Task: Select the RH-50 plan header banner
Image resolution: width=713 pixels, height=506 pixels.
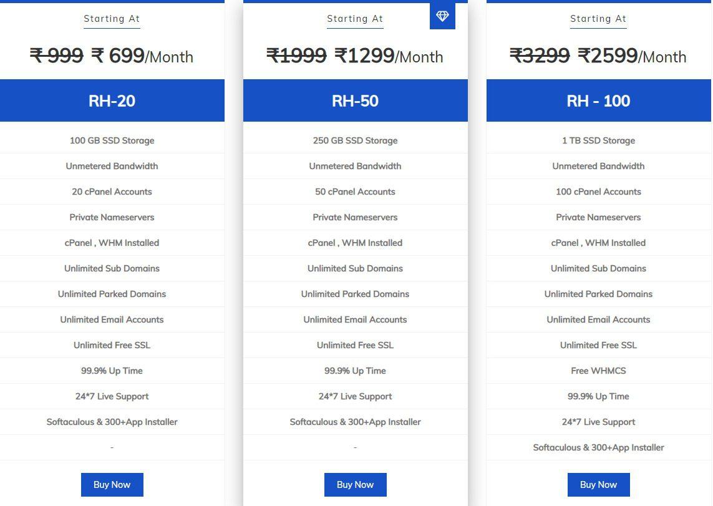Action: (x=355, y=100)
